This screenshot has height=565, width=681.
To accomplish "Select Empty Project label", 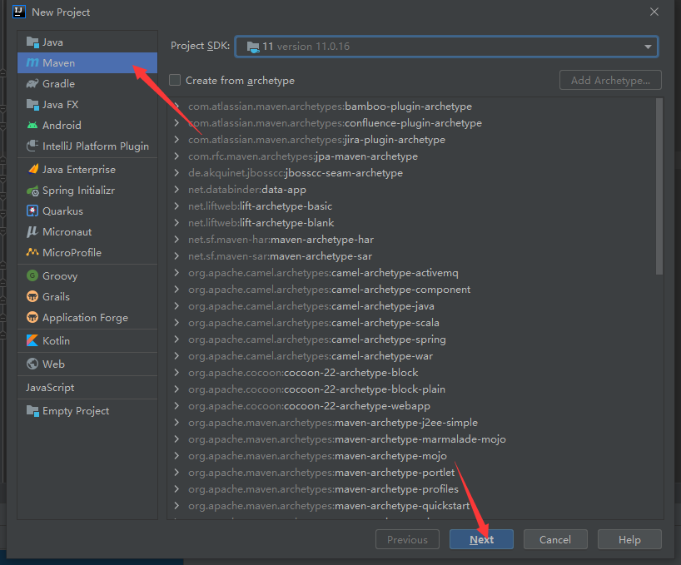I will [76, 410].
